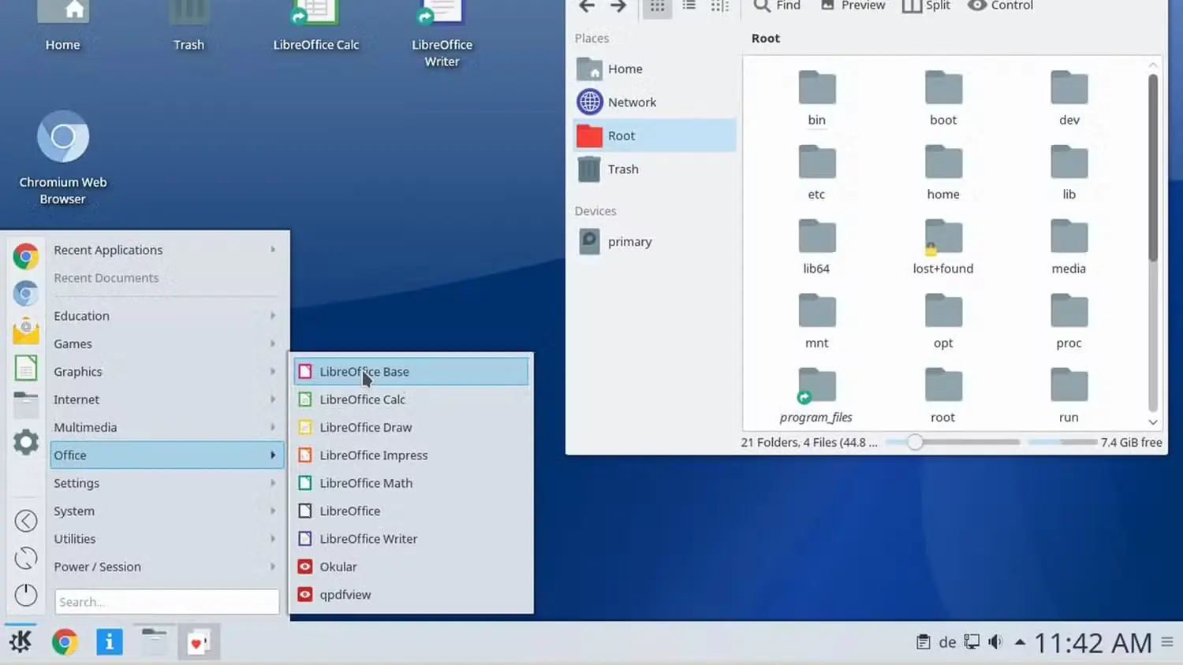1183x665 pixels.
Task: Launch qpdfview from the Office submenu
Action: coord(411,595)
